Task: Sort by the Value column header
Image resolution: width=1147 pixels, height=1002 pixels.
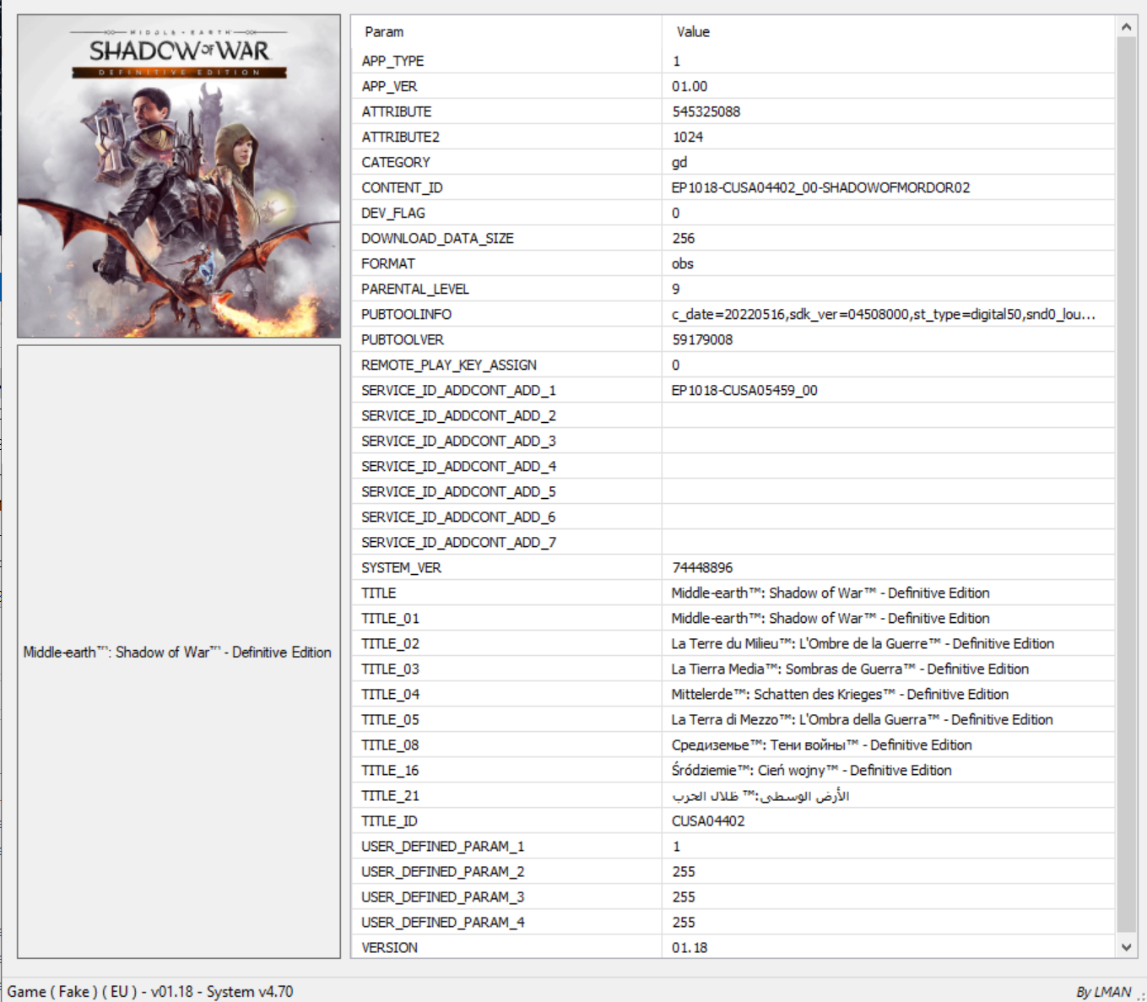Action: (693, 32)
